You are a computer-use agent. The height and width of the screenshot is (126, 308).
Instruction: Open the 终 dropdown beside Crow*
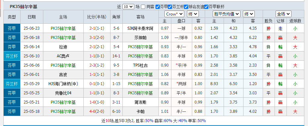(193, 14)
